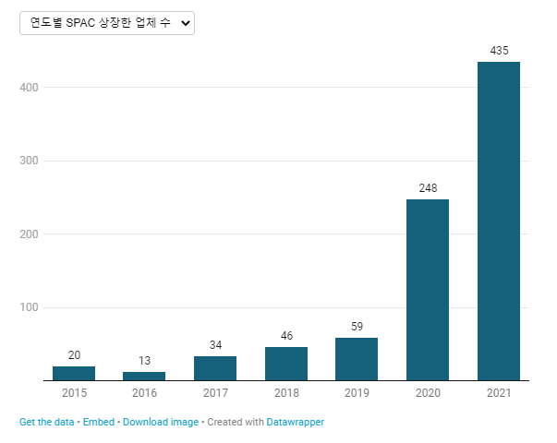The image size is (557, 443).
Task: Select the 2020 bar
Action: (x=428, y=290)
